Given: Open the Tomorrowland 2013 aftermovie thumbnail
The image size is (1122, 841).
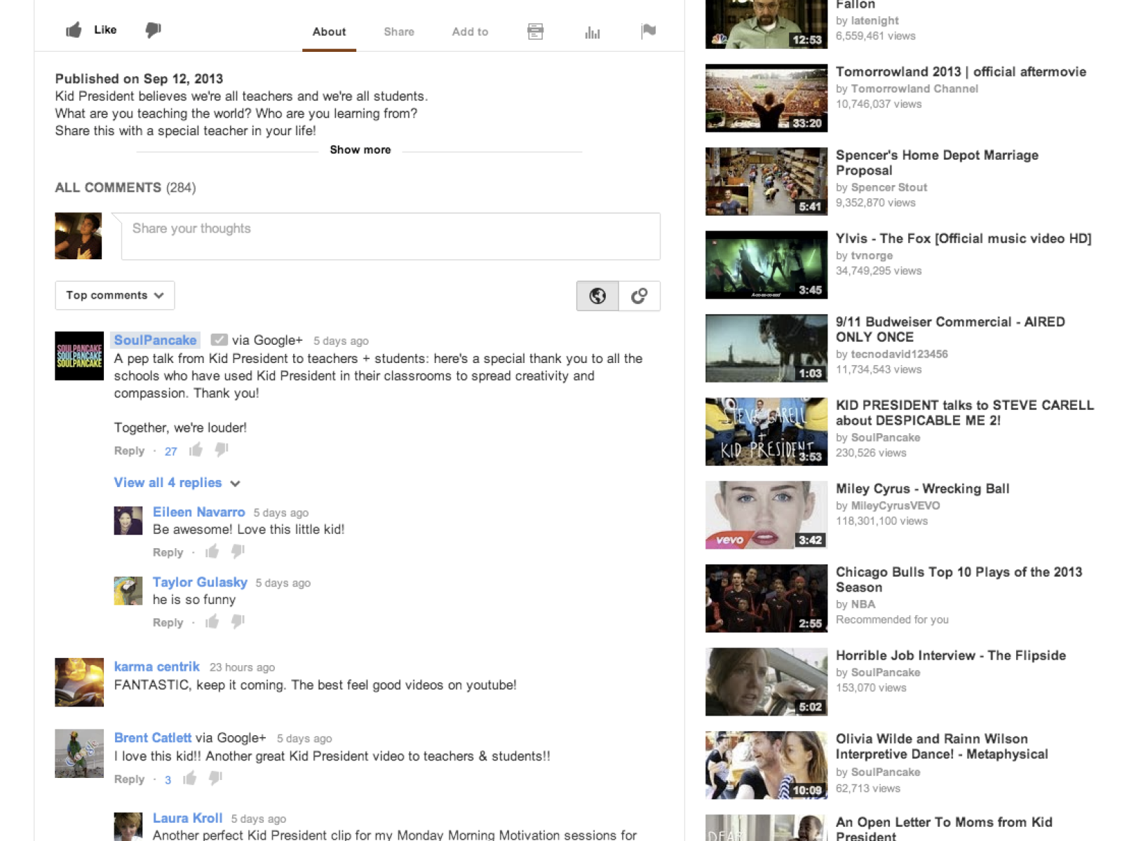Looking at the screenshot, I should pyautogui.click(x=766, y=98).
